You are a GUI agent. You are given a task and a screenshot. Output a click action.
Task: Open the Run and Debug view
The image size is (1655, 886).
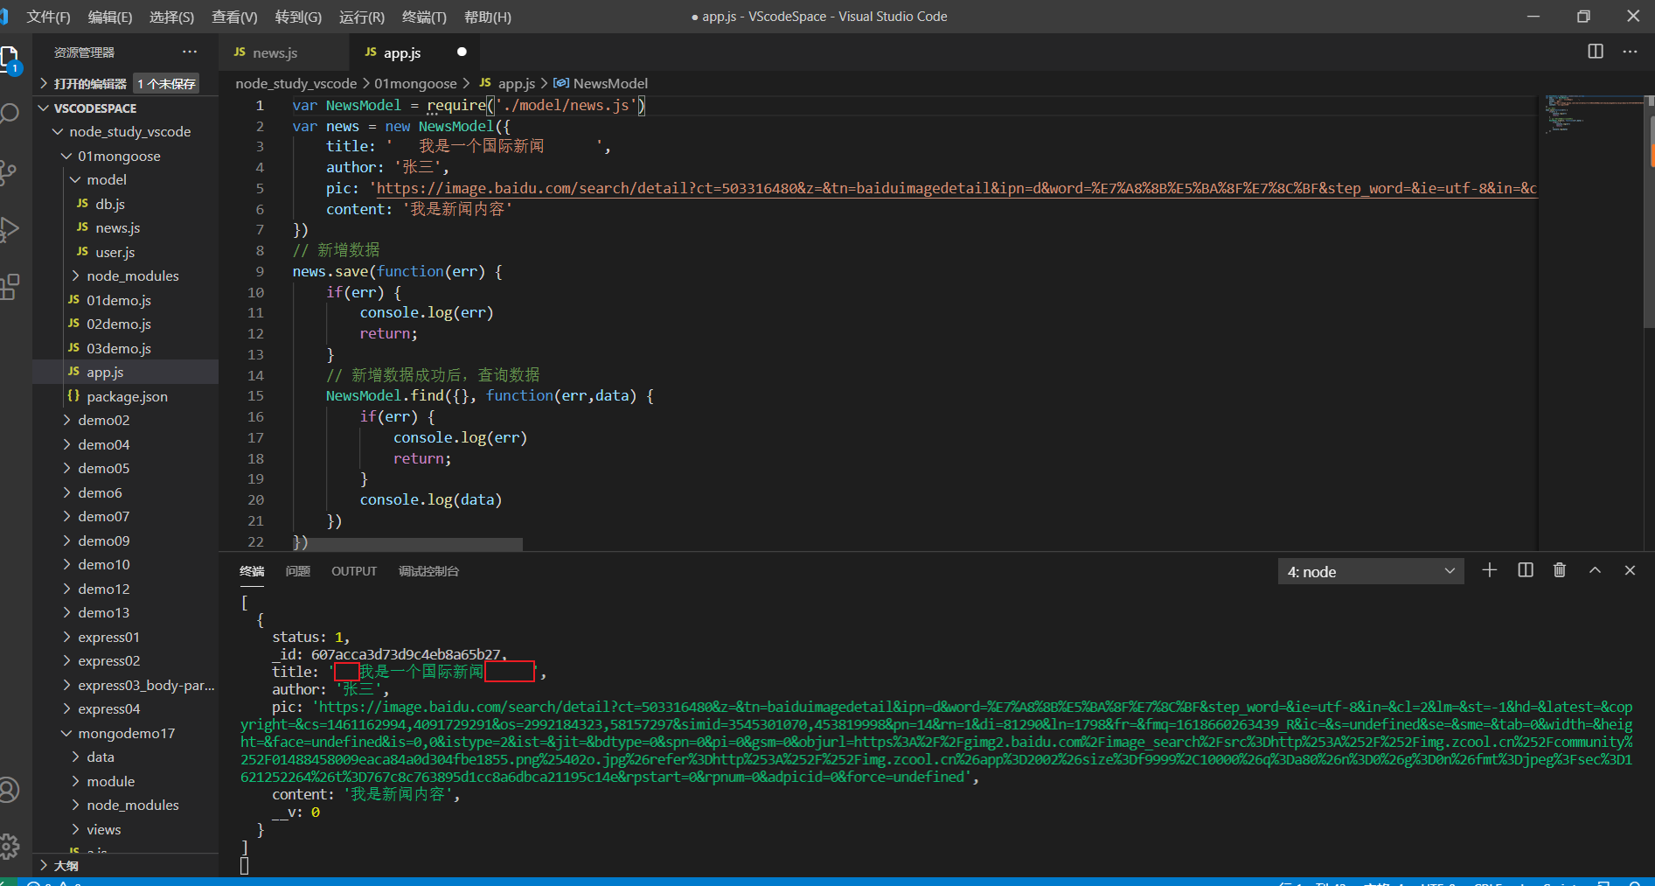point(9,229)
